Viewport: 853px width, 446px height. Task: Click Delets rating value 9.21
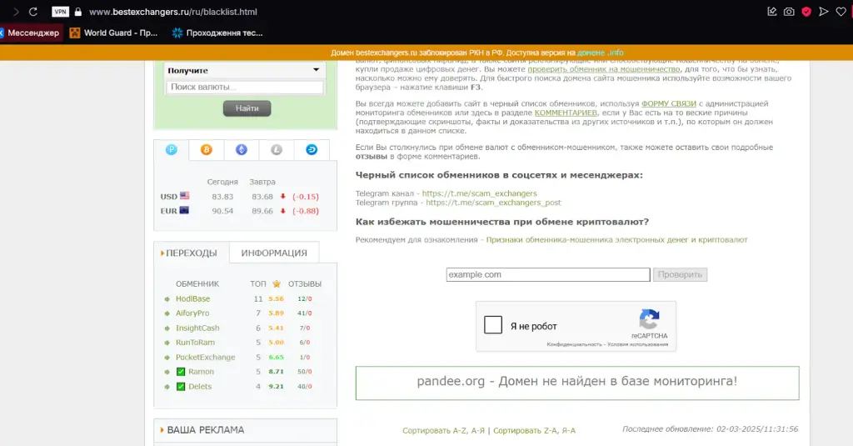coord(277,387)
